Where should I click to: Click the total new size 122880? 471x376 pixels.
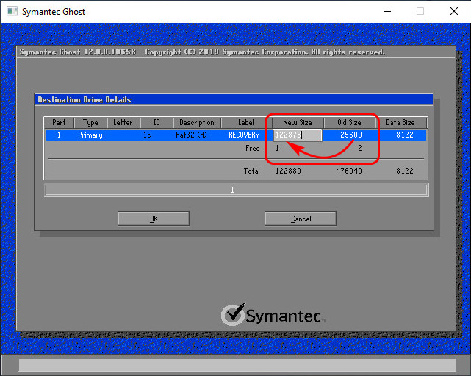(288, 171)
